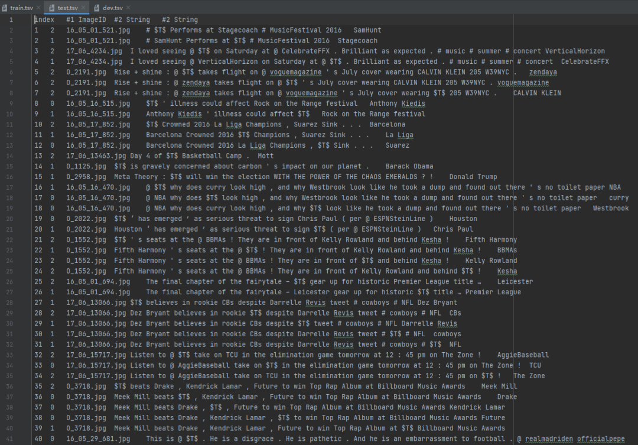Click line number 28 in the gutter
This screenshot has width=638, height=445.
click(x=9, y=303)
